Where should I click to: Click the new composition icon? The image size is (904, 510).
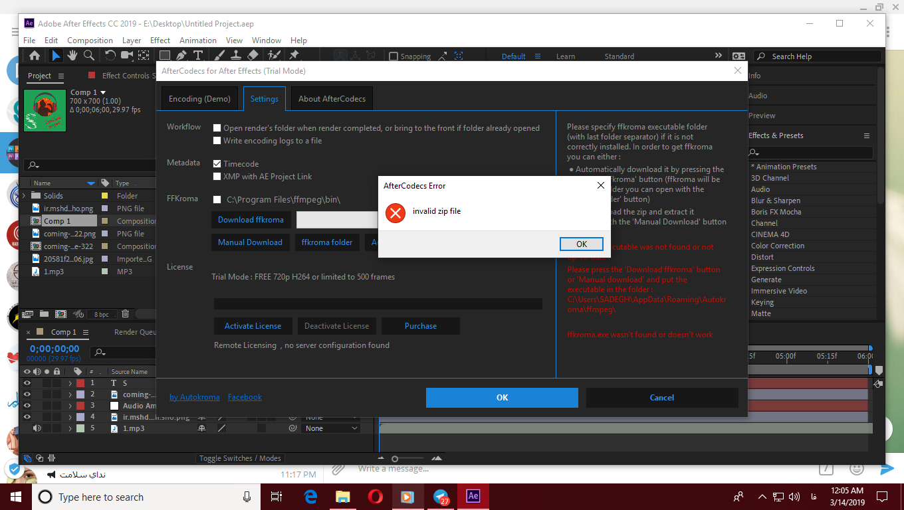pyautogui.click(x=60, y=313)
